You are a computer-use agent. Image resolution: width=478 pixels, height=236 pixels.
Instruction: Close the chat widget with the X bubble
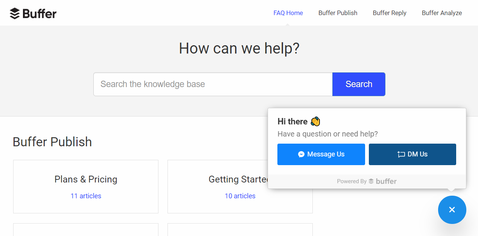(x=452, y=210)
